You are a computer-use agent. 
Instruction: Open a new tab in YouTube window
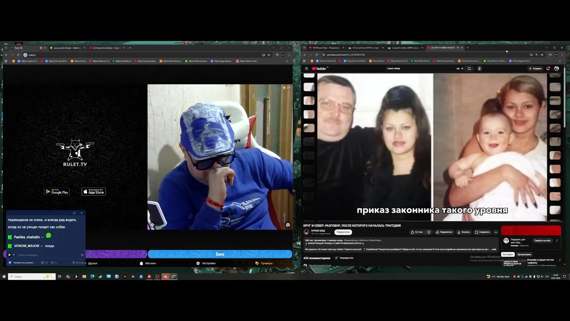[x=468, y=48]
